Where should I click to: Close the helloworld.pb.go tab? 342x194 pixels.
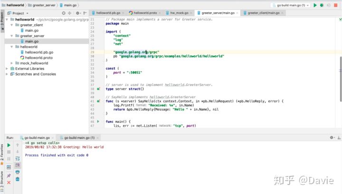pos(123,13)
